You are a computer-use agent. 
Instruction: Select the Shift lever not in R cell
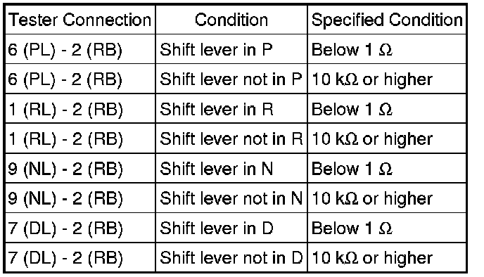231,138
